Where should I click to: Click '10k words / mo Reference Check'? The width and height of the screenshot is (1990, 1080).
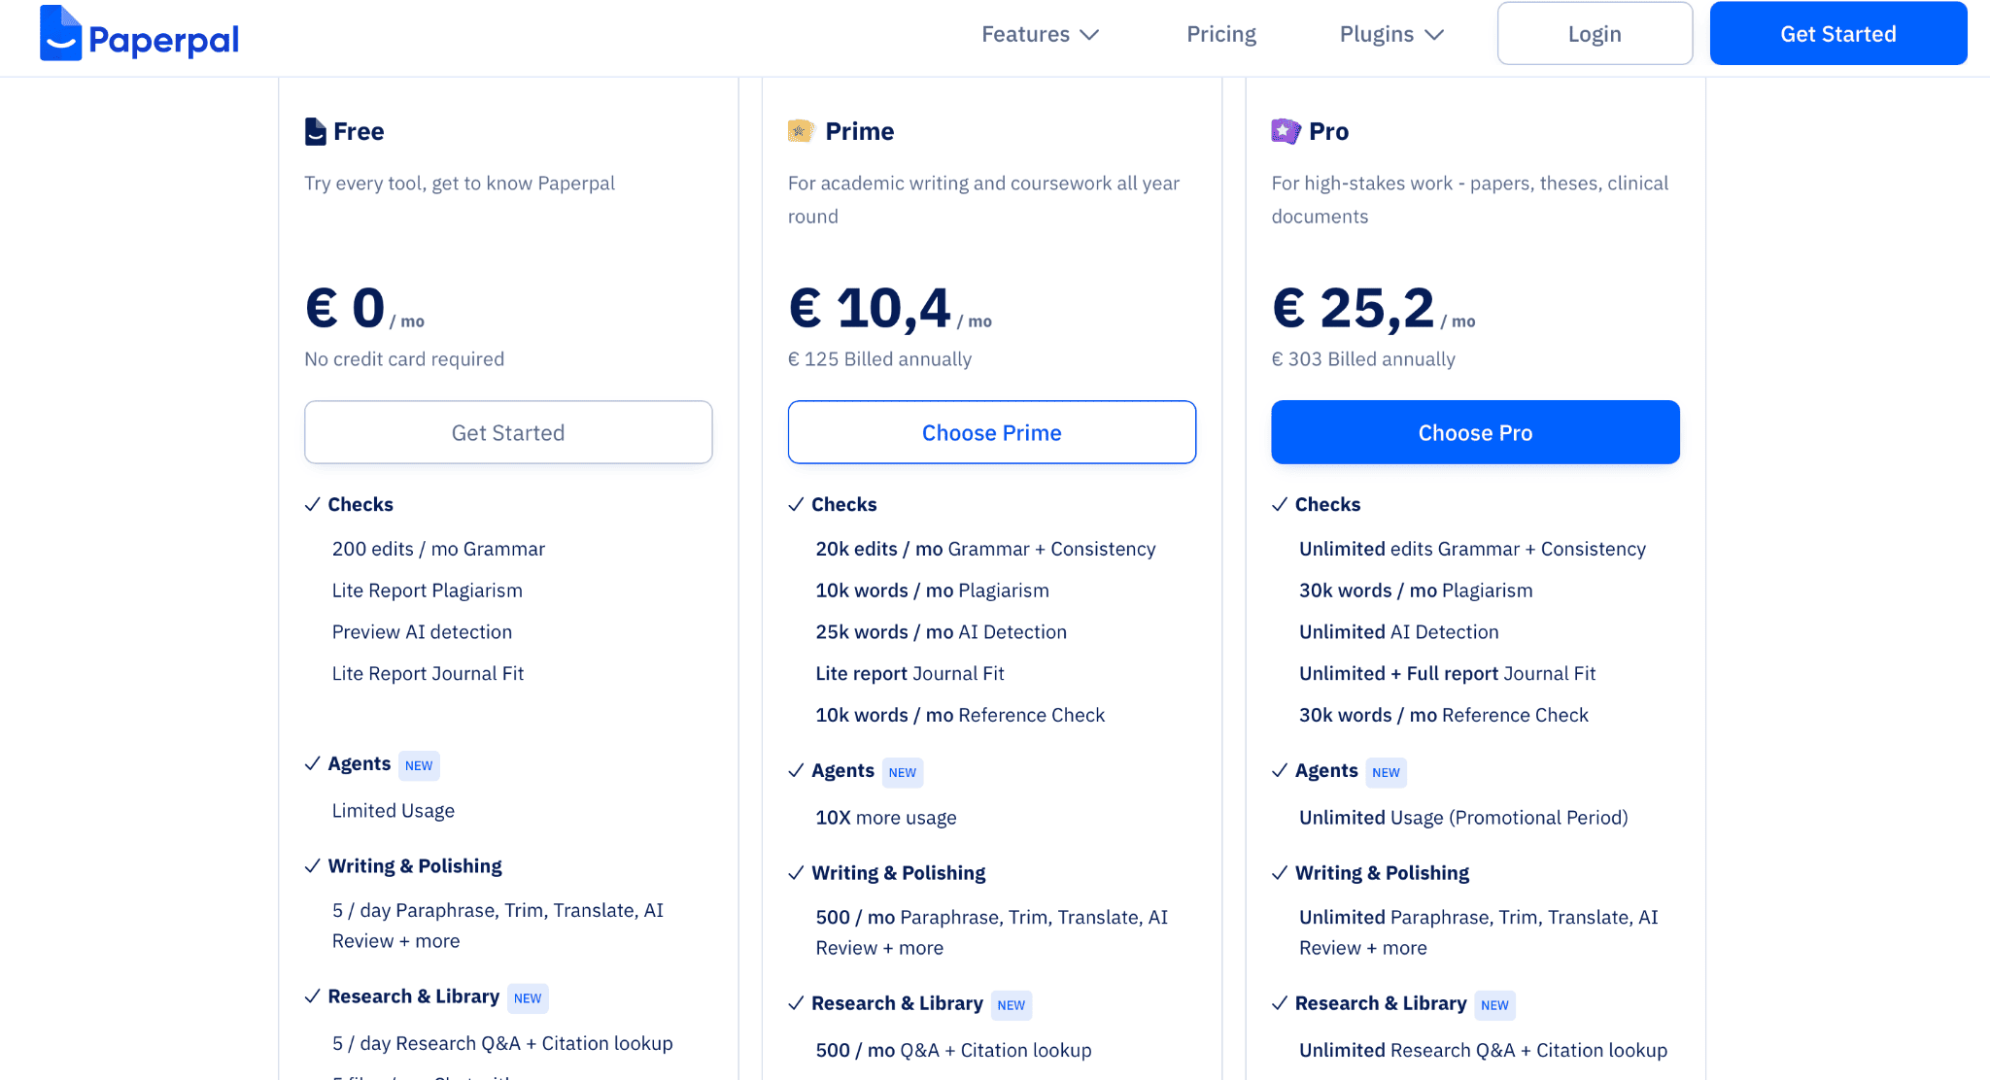pos(960,715)
